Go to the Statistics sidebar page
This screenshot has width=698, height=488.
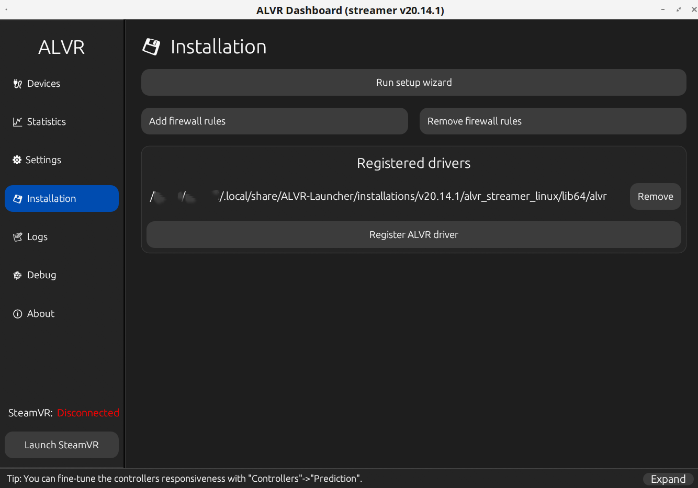pyautogui.click(x=62, y=122)
